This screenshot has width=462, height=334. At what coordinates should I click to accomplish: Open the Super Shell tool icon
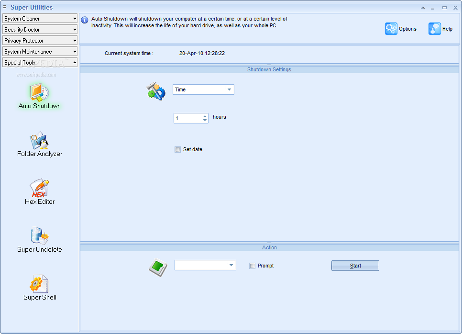(x=39, y=284)
